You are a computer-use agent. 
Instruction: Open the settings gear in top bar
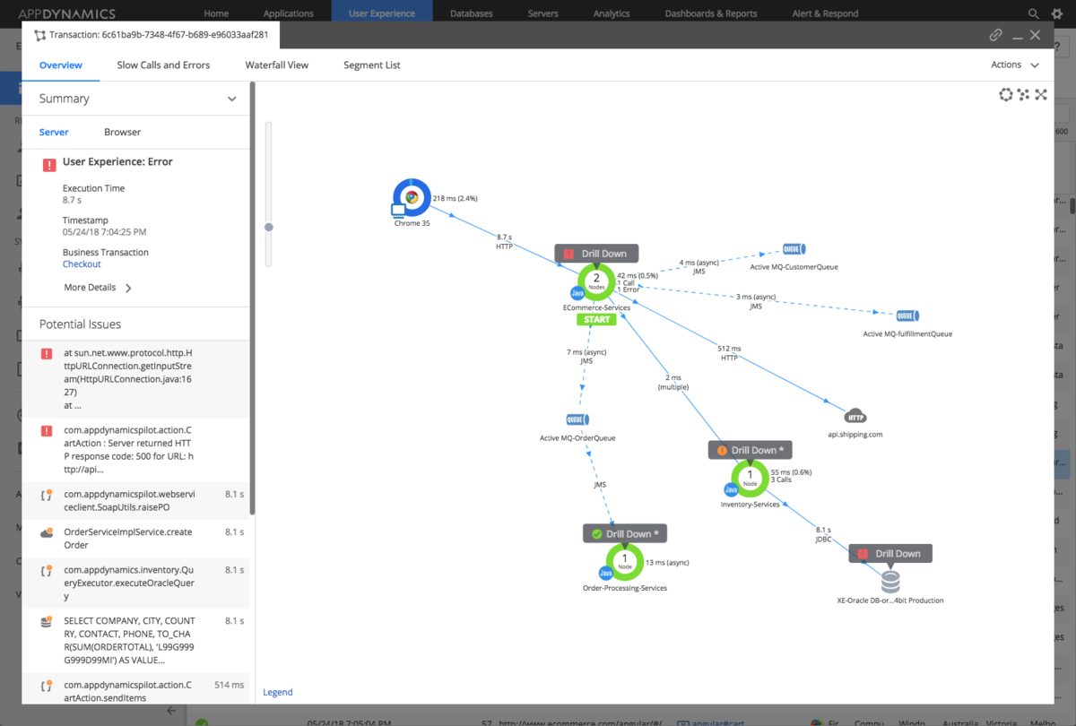[1056, 13]
